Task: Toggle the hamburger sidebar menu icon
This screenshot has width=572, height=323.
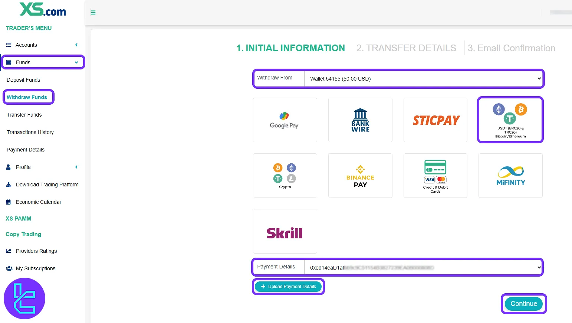Action: [93, 13]
